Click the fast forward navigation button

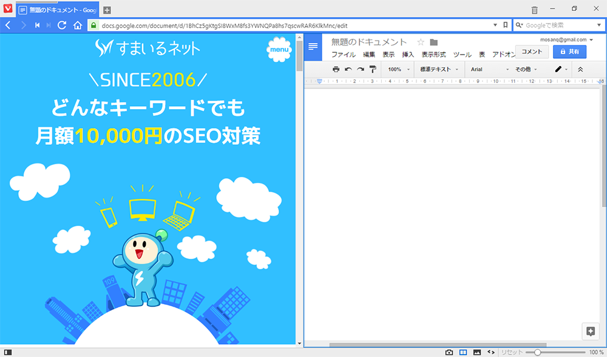tap(49, 25)
